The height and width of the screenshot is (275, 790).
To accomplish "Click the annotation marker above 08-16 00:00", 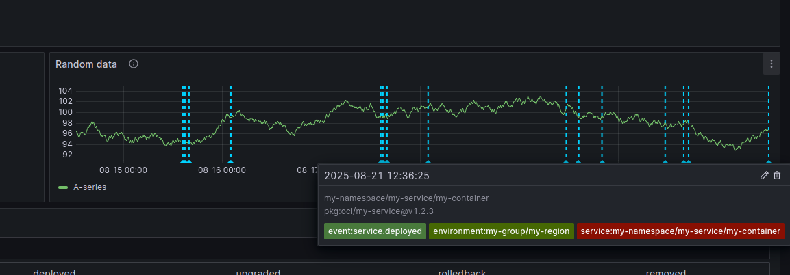I will [x=230, y=162].
